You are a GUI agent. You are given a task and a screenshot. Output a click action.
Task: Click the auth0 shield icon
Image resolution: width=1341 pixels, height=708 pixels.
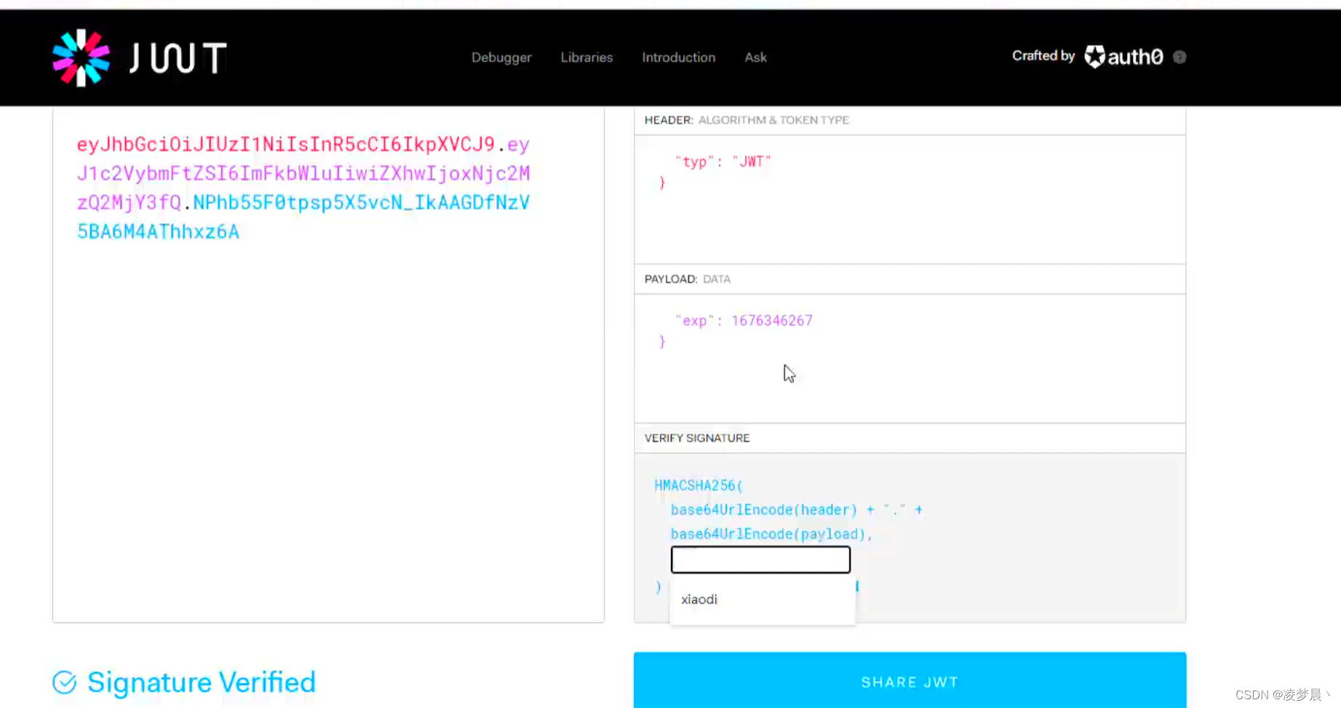[x=1094, y=57]
